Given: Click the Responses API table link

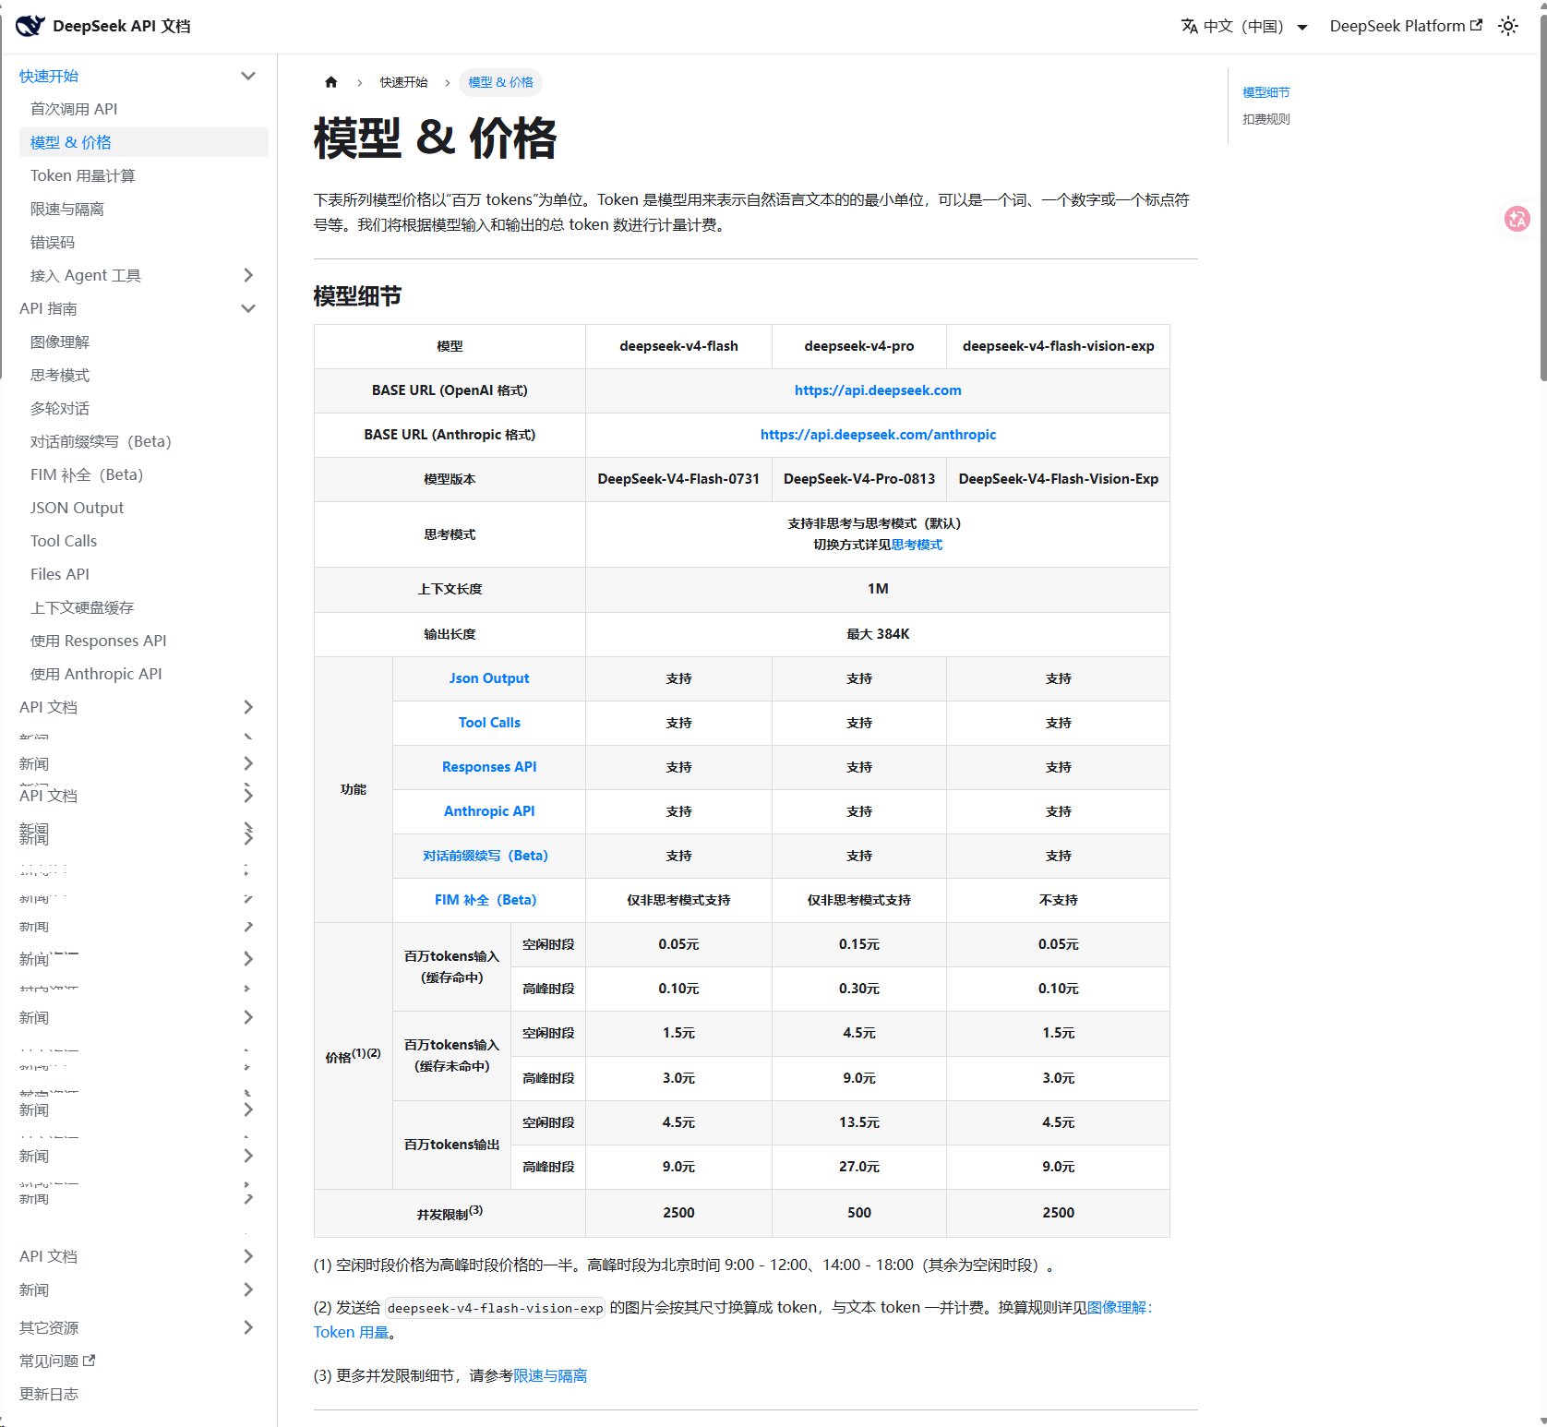Looking at the screenshot, I should tap(489, 767).
